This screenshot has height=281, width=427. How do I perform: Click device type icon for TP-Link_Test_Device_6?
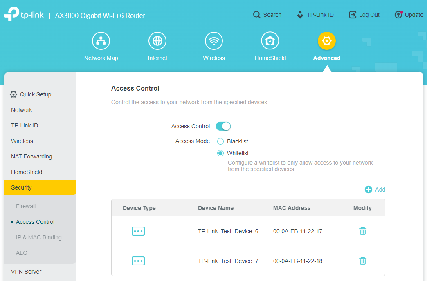click(x=138, y=231)
